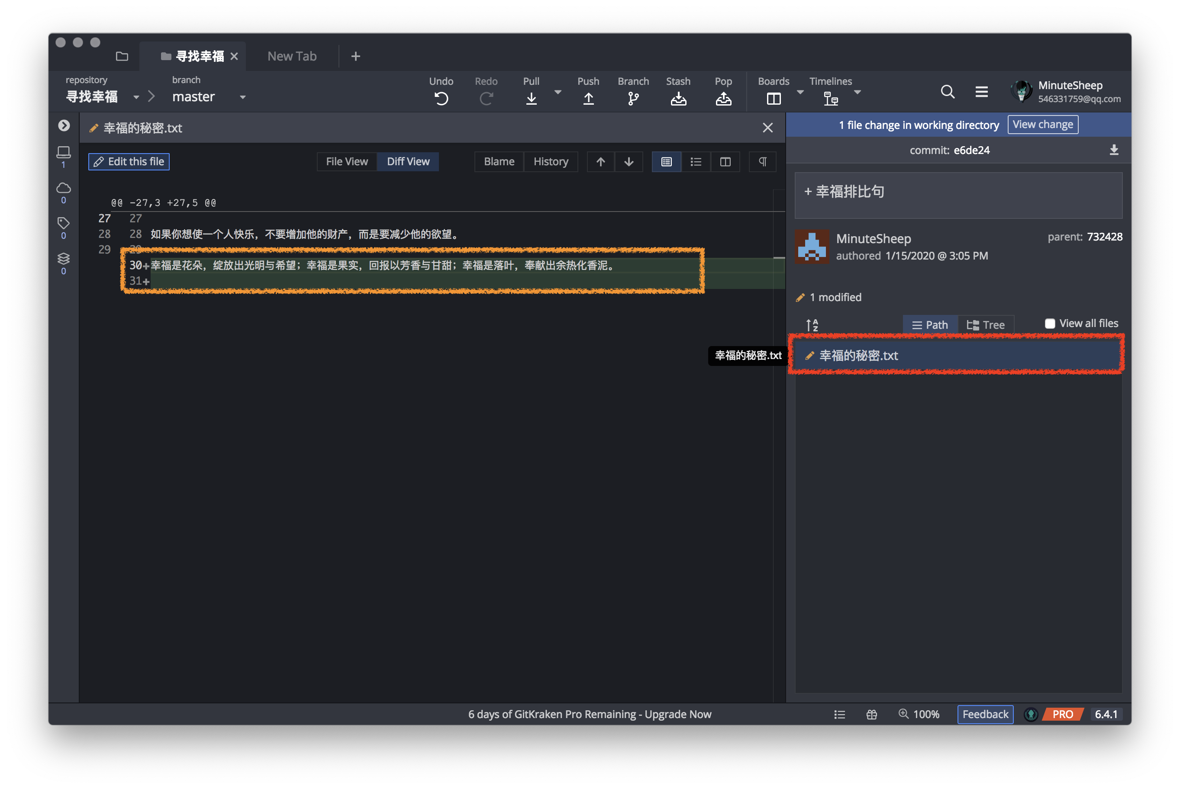Open the Stashes layers icon in left sidebar
This screenshot has height=789, width=1180.
click(x=64, y=259)
